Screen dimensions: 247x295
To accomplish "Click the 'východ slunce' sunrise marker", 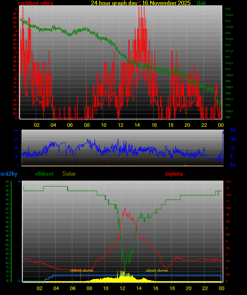I will coord(82,271).
